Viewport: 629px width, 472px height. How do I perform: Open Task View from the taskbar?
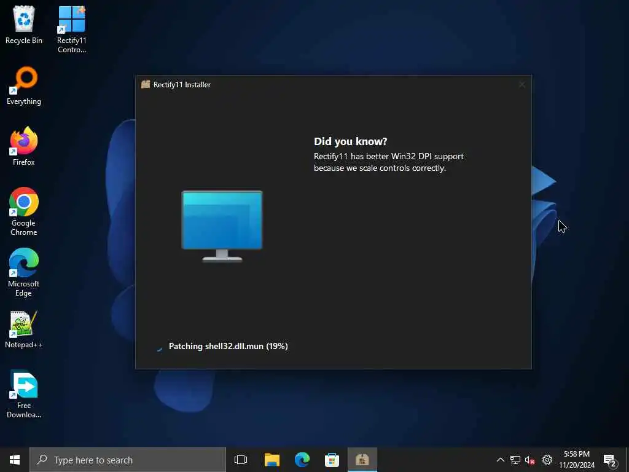pyautogui.click(x=241, y=460)
